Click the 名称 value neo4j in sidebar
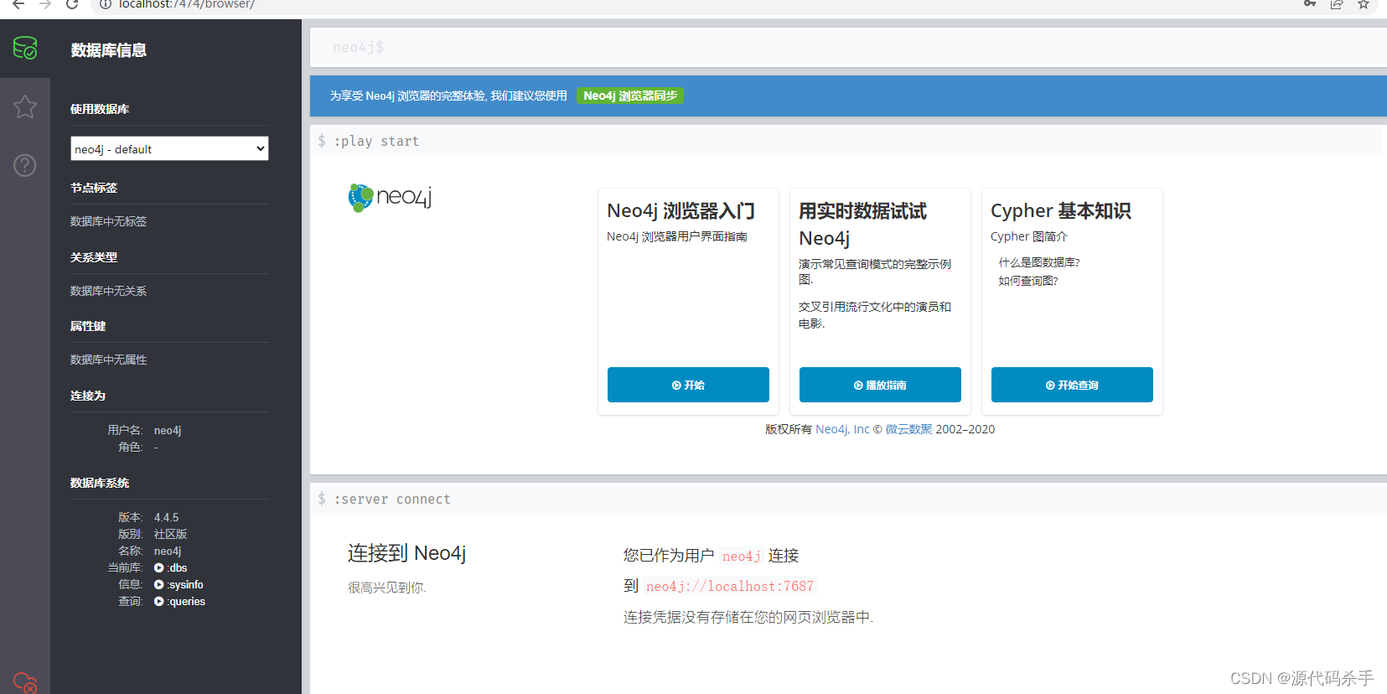Screen dimensions: 1387x694 coord(168,551)
